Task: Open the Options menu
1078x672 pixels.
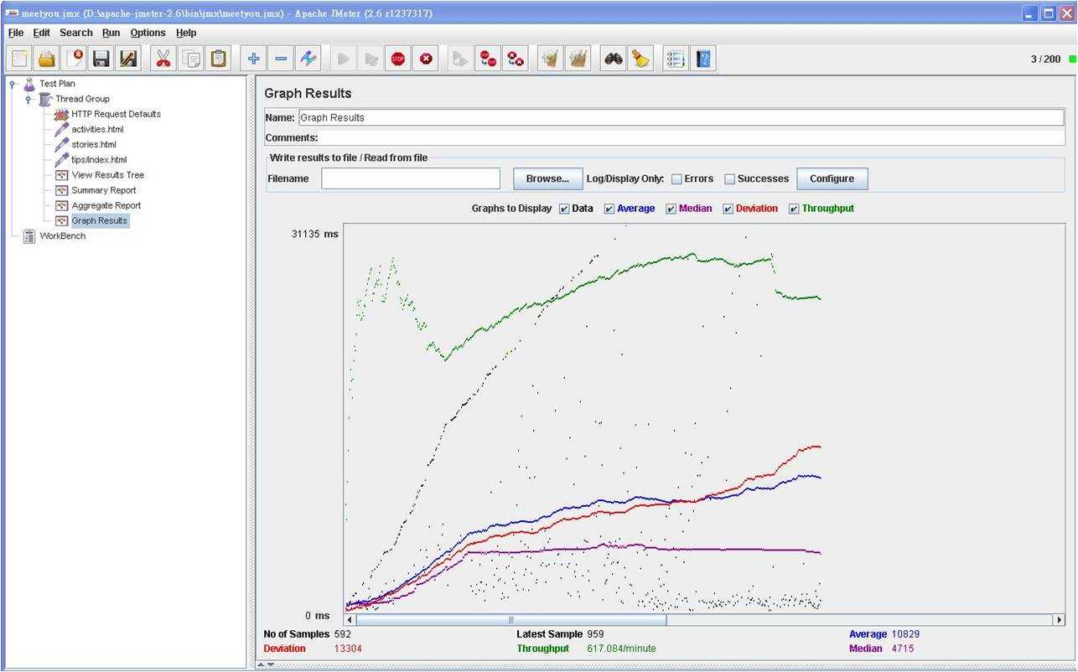Action: (x=148, y=33)
